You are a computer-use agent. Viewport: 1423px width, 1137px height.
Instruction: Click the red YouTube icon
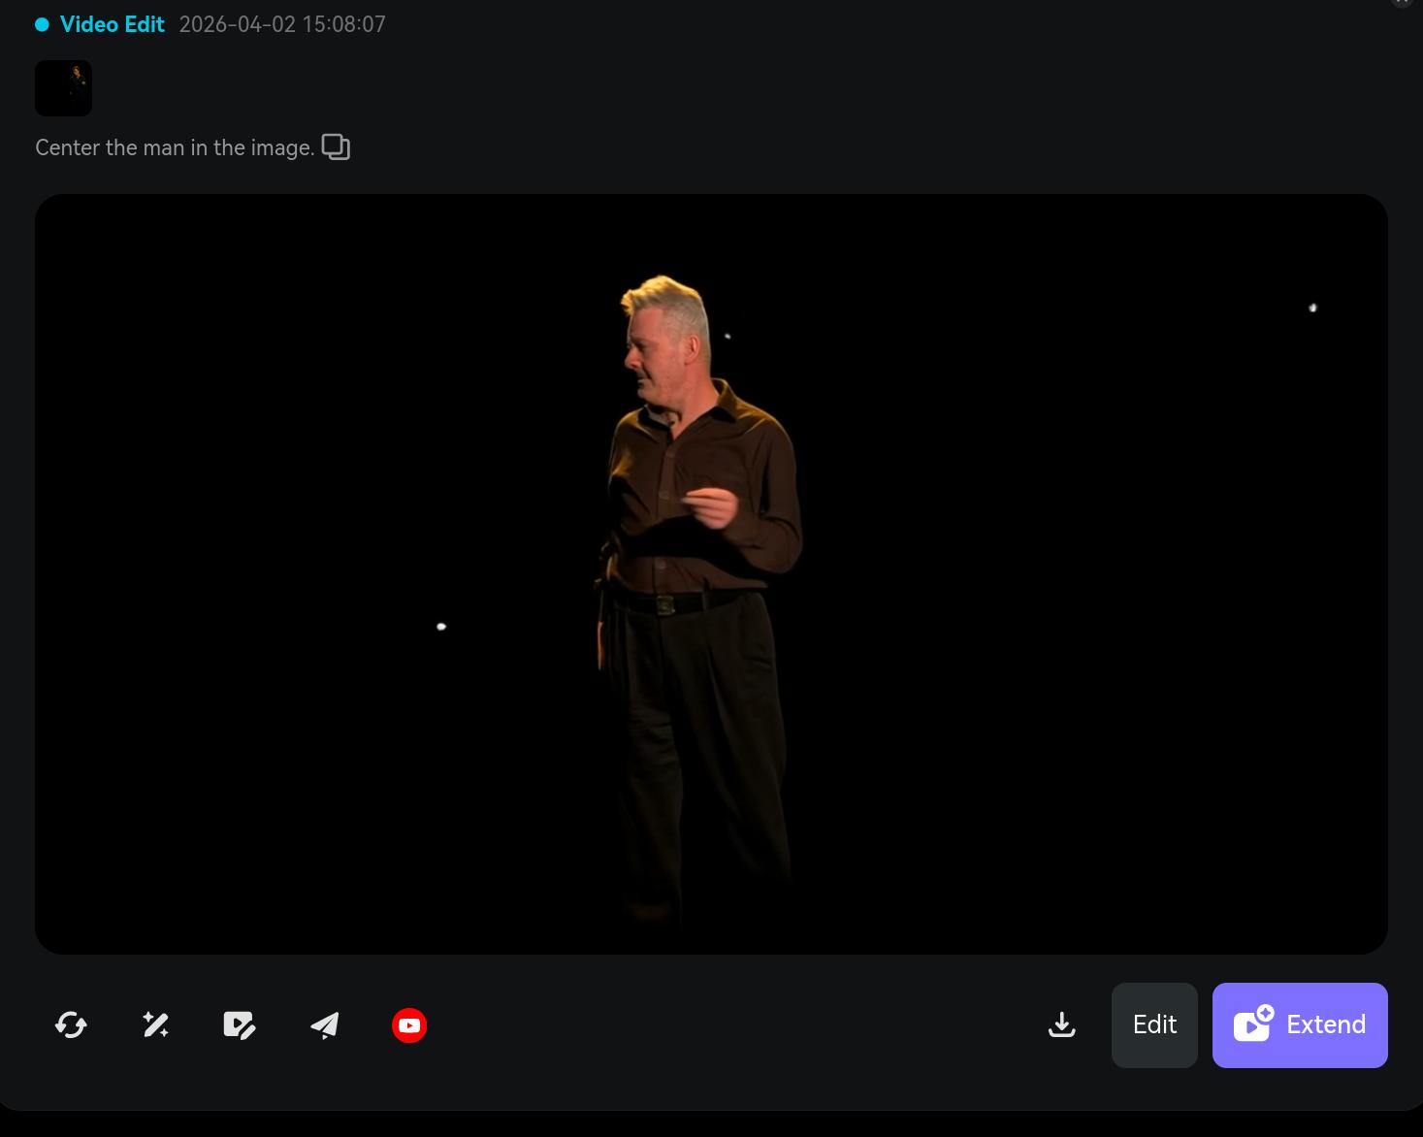409,1025
